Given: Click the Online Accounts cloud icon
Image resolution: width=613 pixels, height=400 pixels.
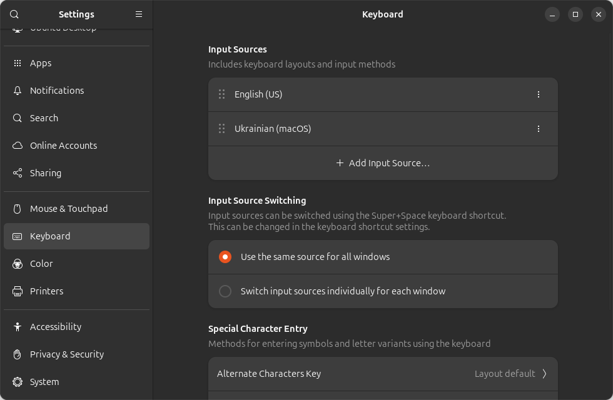Looking at the screenshot, I should pos(18,146).
